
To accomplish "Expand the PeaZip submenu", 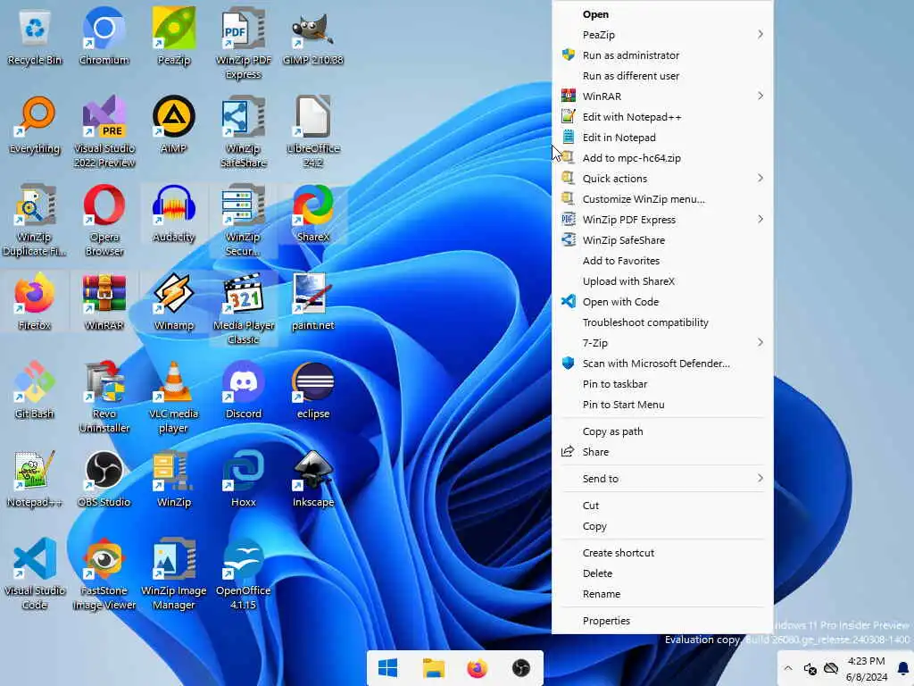I will pyautogui.click(x=662, y=35).
